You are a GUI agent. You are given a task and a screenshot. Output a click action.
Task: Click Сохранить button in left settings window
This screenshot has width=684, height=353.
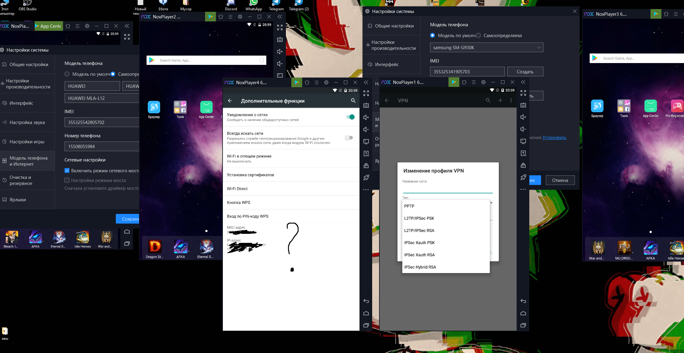pos(128,219)
